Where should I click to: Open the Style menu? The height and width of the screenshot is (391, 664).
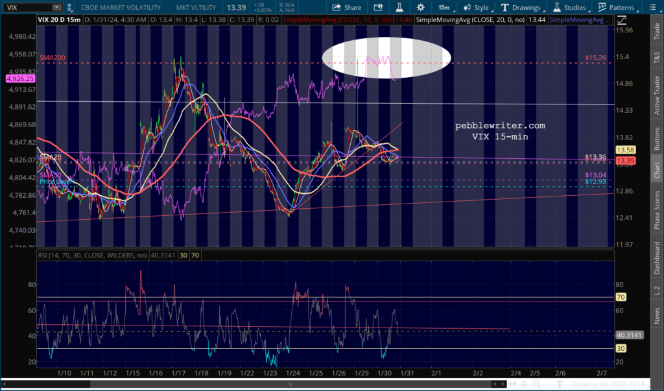point(475,7)
